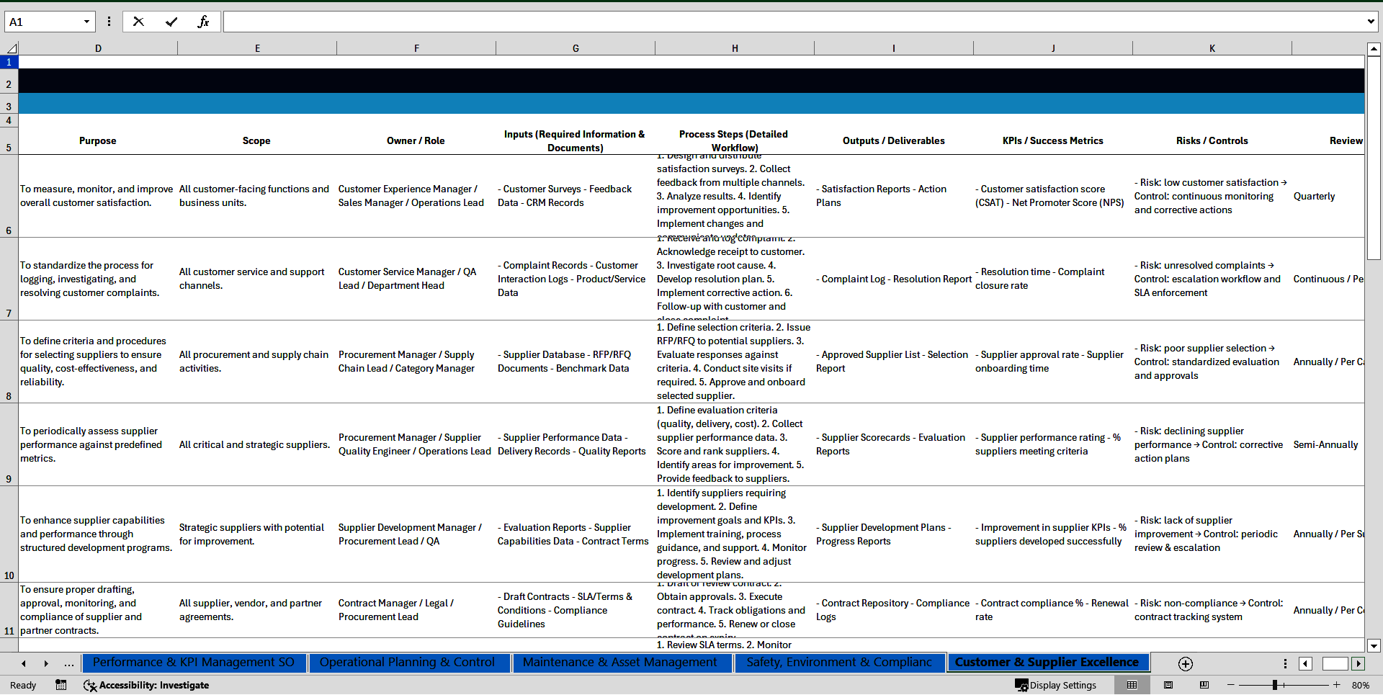
Task: Switch to Maintenance & Asset Management tab
Action: 619,663
